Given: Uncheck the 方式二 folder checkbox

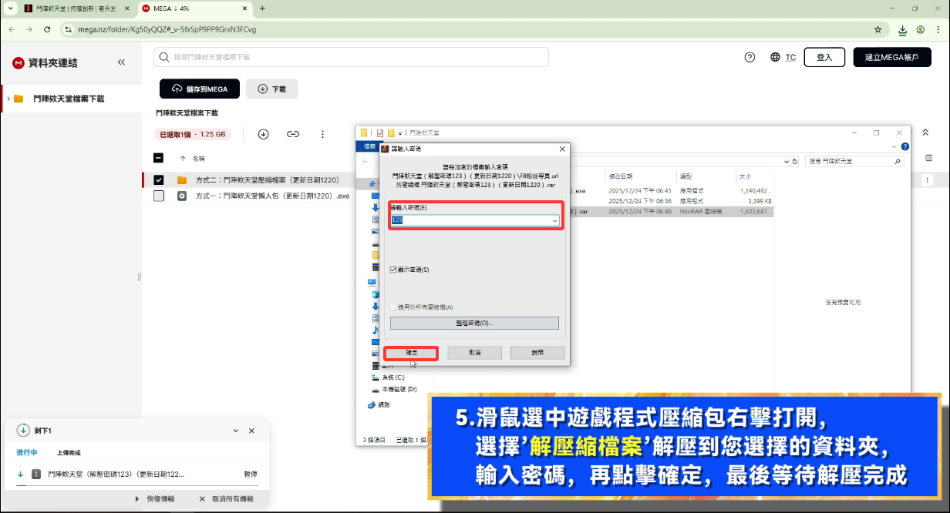Looking at the screenshot, I should pos(159,180).
